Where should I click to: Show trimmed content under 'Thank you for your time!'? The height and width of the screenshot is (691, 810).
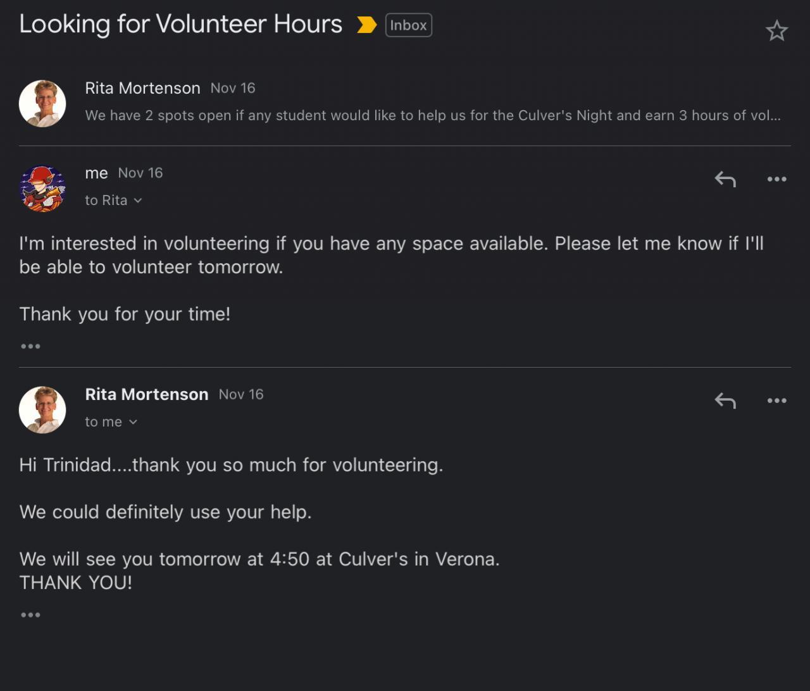(30, 346)
